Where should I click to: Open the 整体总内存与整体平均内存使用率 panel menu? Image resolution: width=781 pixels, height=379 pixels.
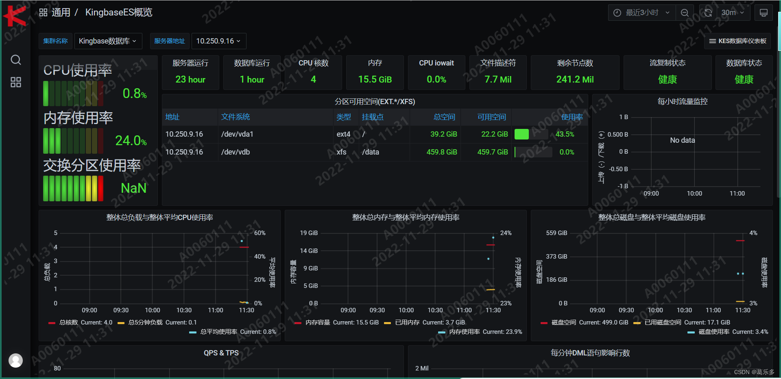pyautogui.click(x=406, y=218)
